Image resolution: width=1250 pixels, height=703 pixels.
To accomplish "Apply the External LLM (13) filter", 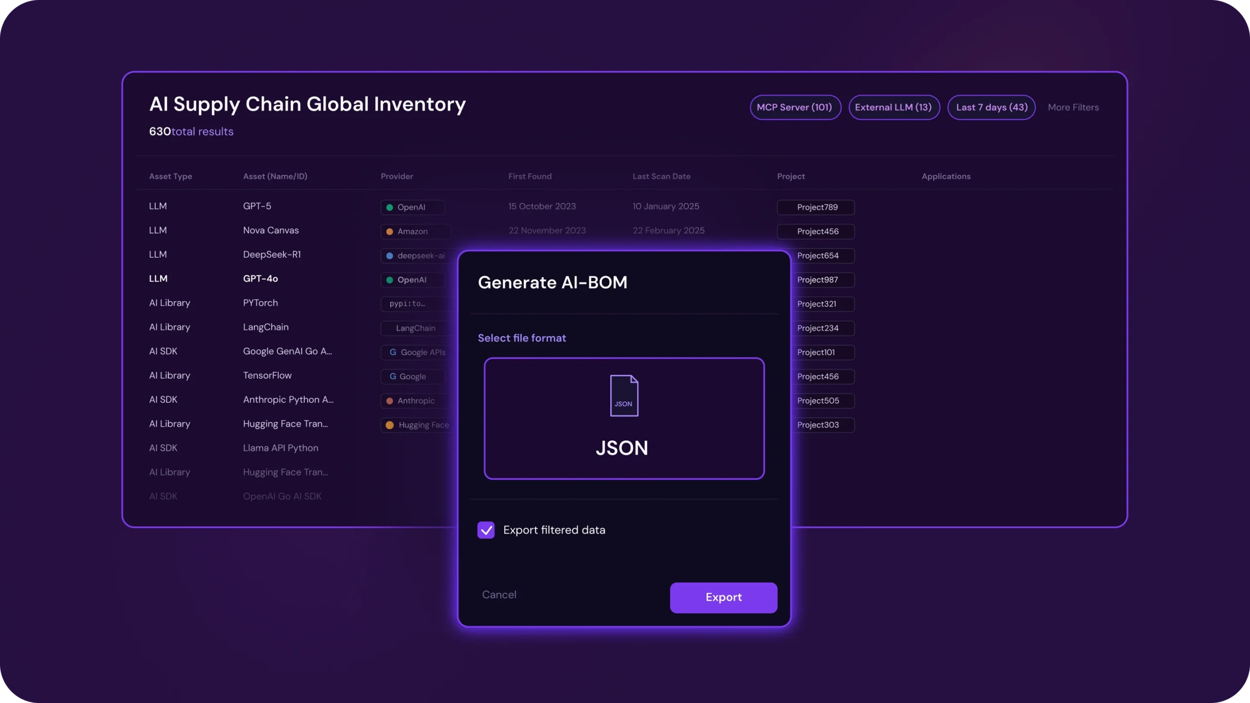I will click(x=894, y=107).
